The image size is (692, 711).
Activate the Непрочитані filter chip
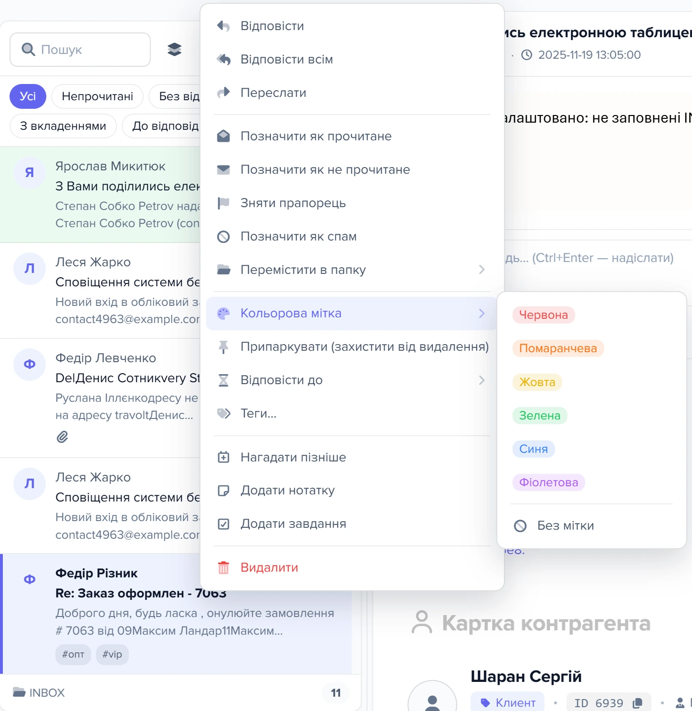click(x=97, y=96)
